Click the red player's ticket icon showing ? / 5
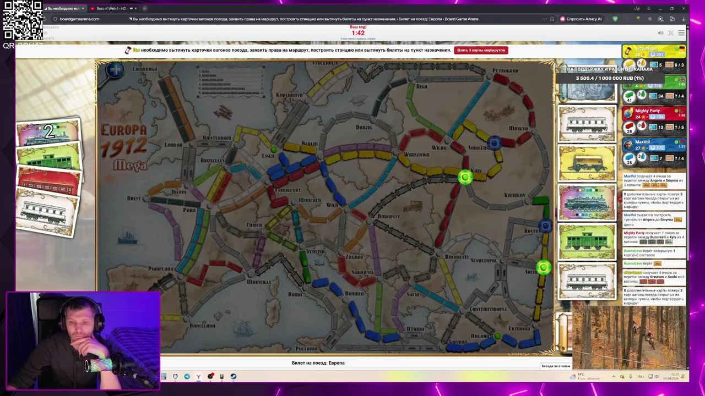 point(670,127)
